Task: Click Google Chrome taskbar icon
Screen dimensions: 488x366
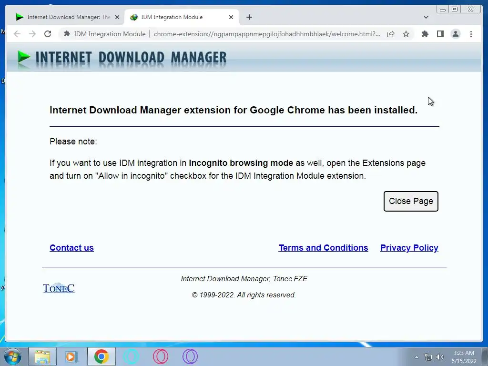Action: [x=101, y=356]
